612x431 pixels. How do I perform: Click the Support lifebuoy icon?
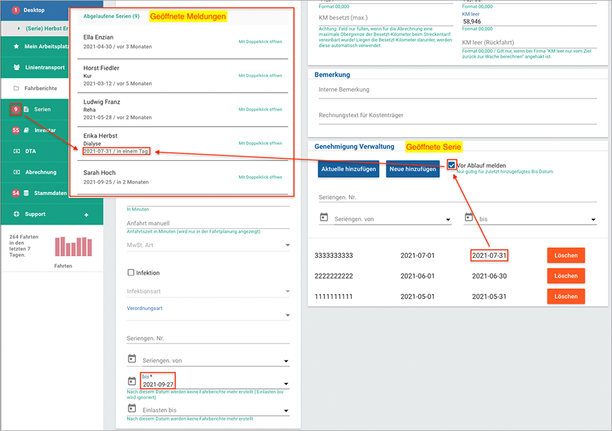16,214
